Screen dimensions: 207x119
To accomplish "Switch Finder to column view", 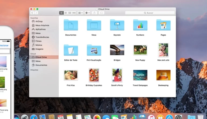I will pyautogui.click(x=70, y=13).
